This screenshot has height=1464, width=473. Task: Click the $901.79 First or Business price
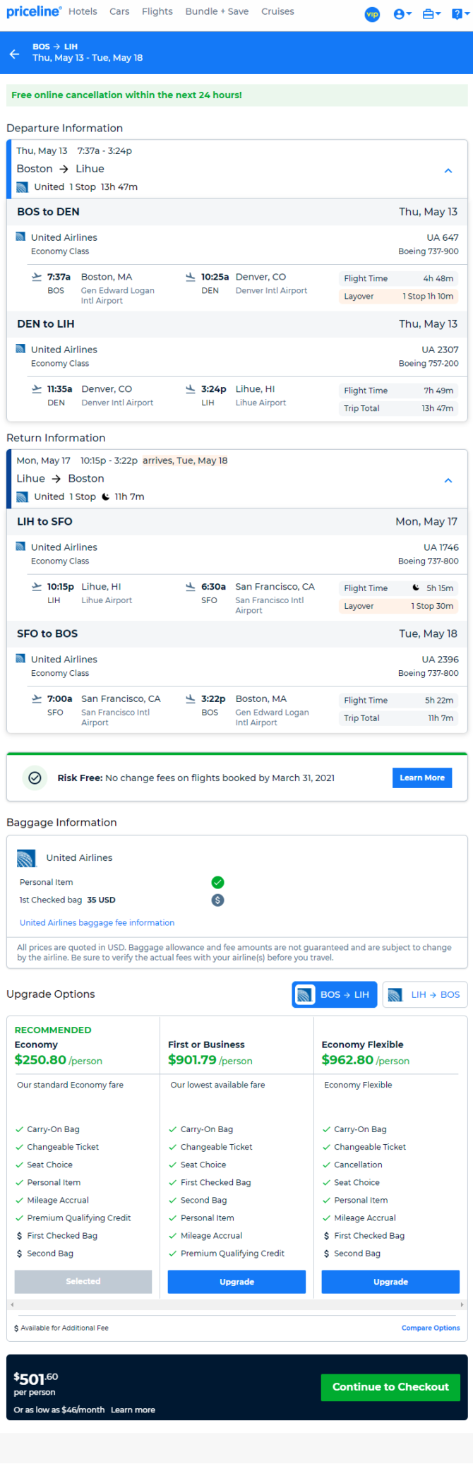click(x=192, y=1060)
